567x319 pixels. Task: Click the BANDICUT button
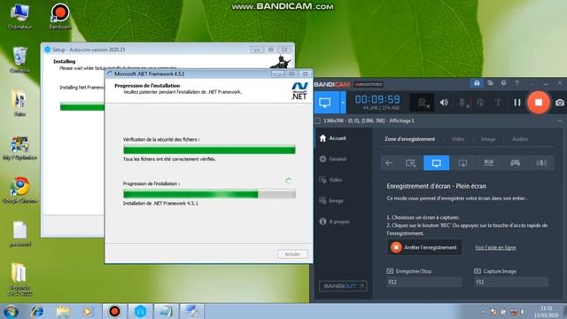coord(343,286)
